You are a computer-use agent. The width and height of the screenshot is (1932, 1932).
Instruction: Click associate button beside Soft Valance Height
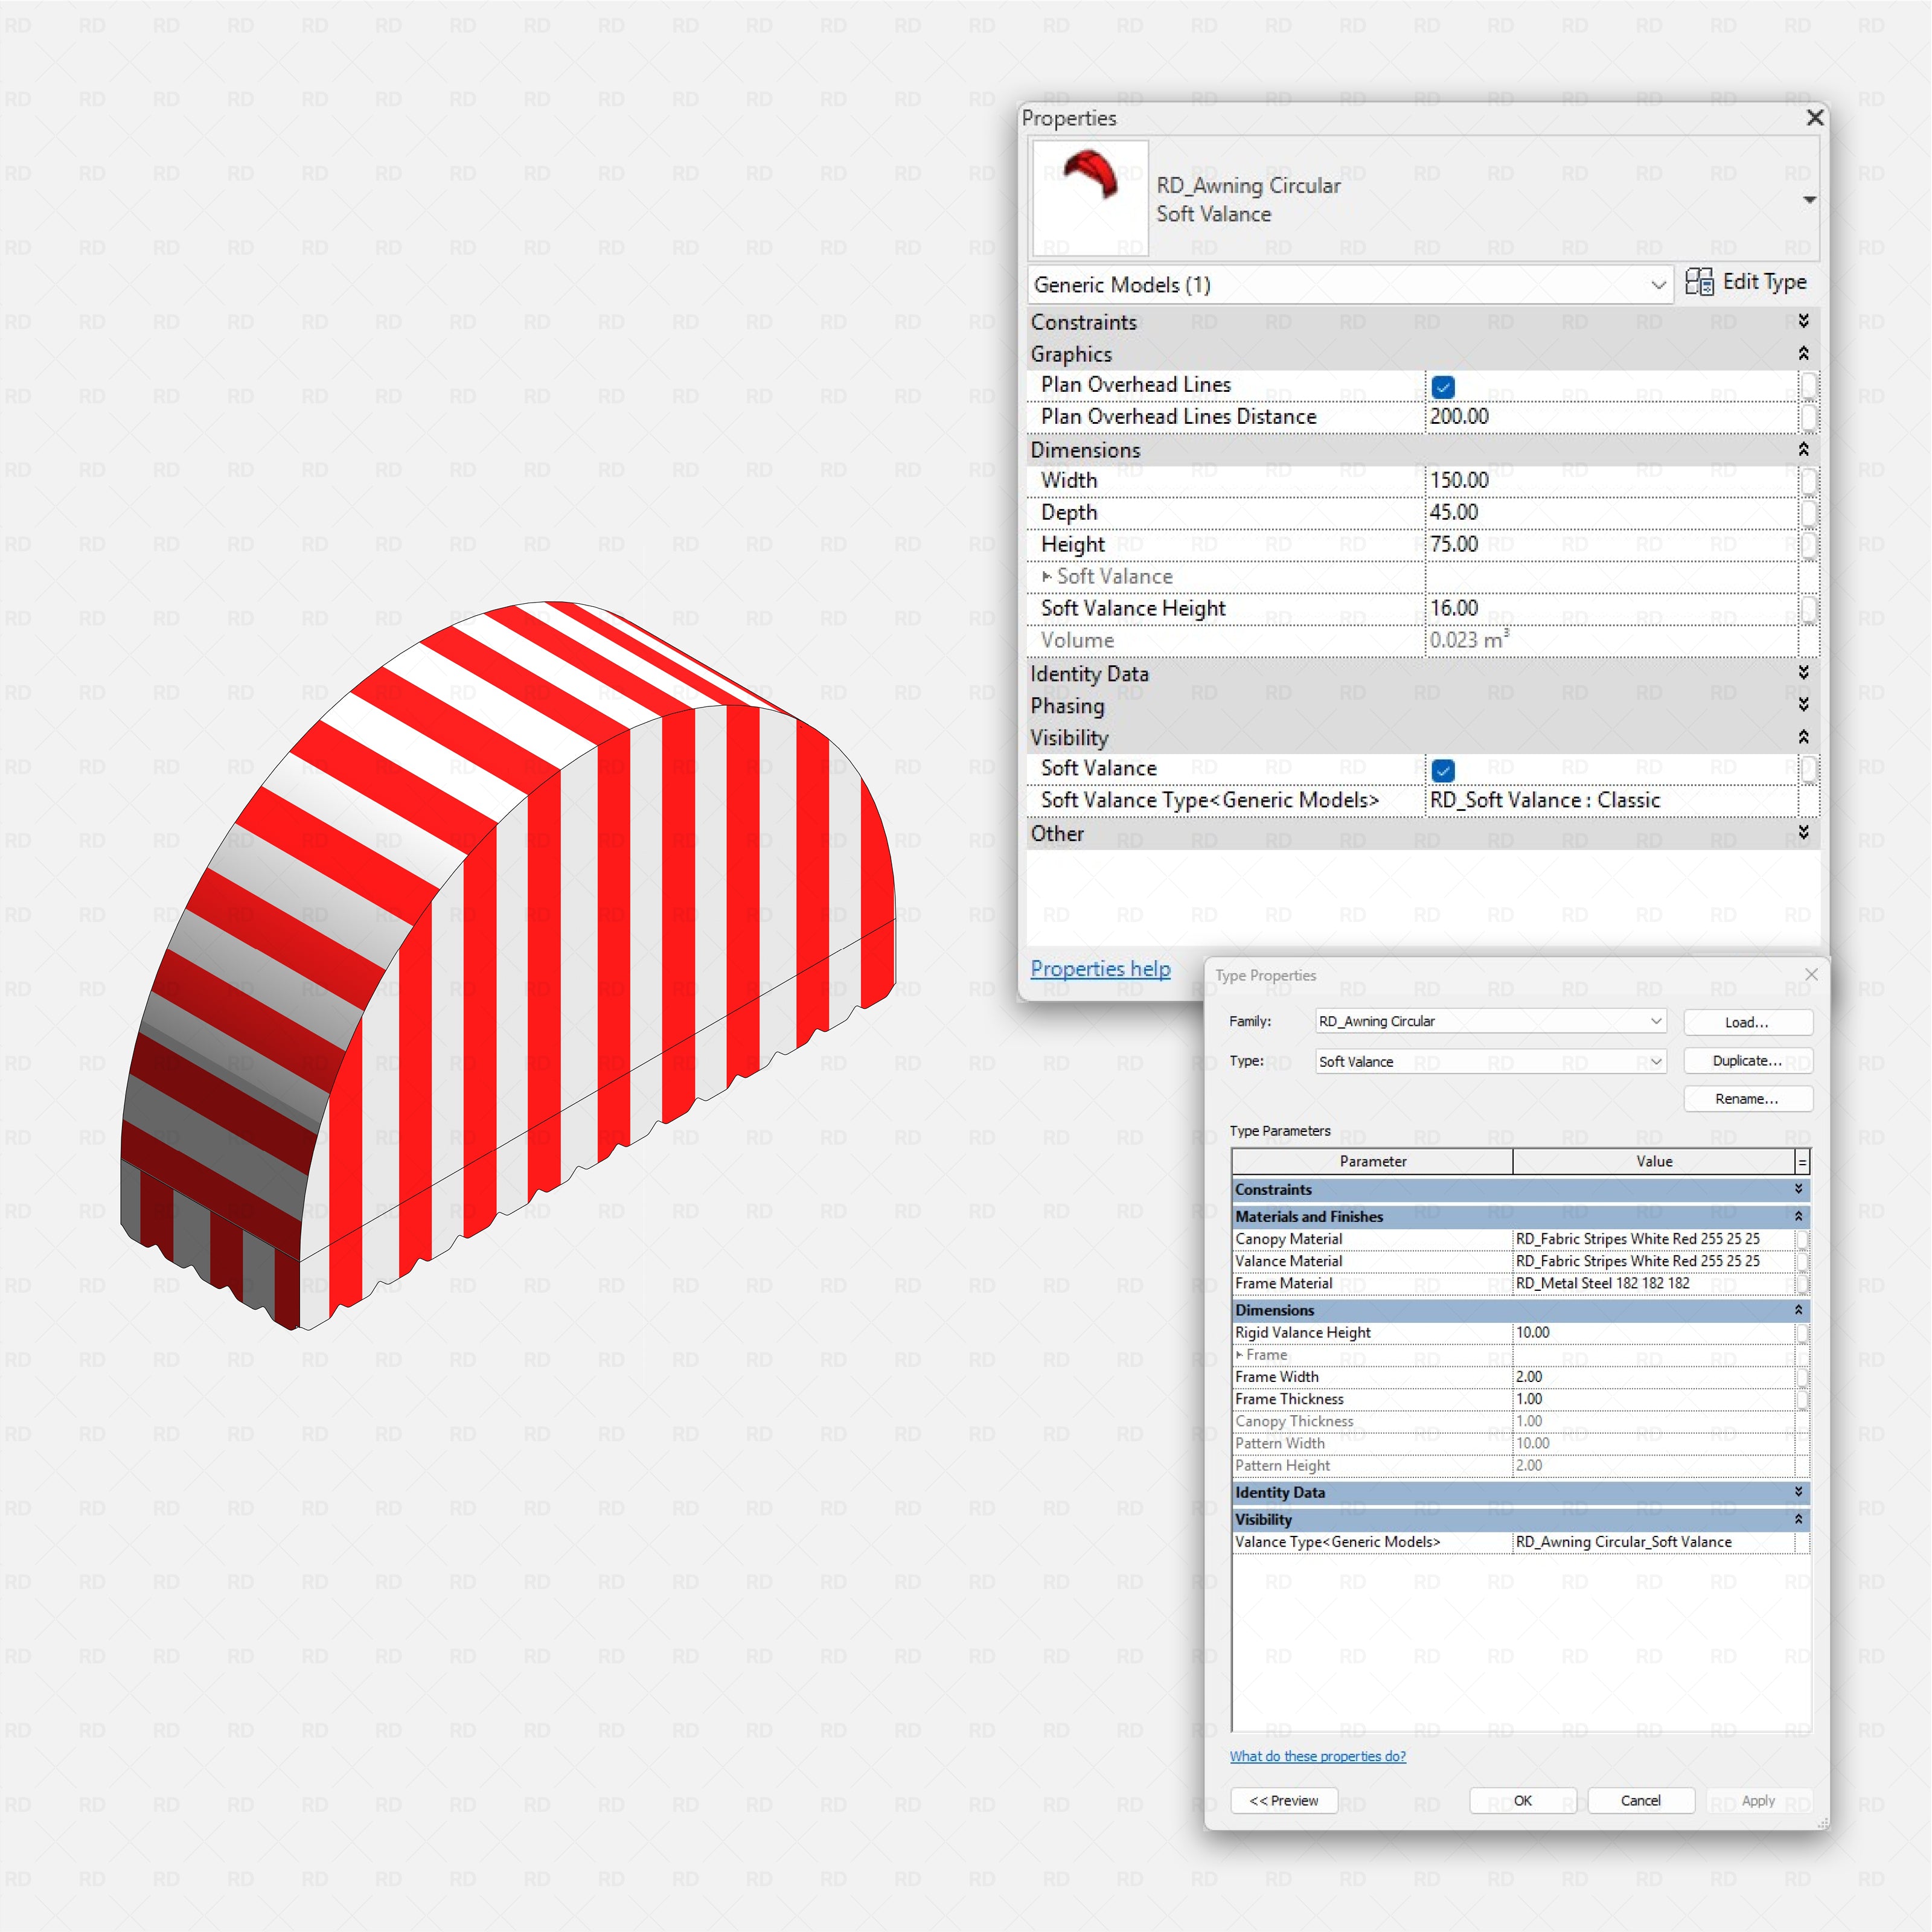pyautogui.click(x=1808, y=609)
